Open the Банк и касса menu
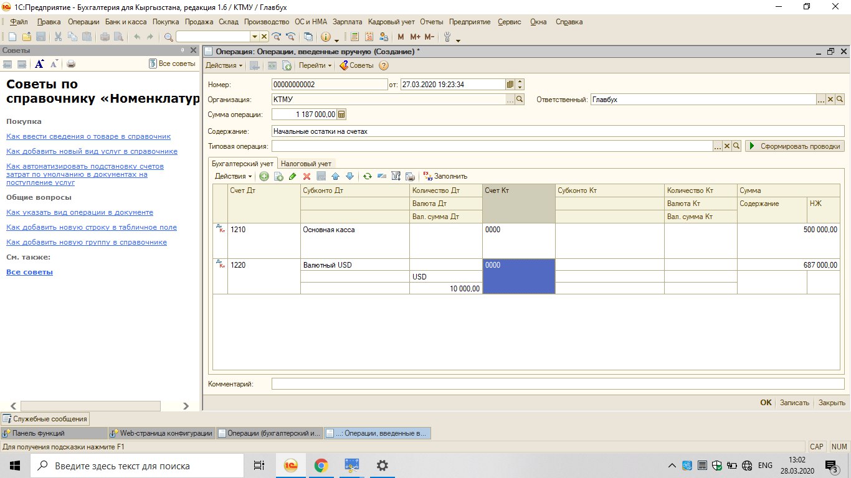This screenshot has height=478, width=851. click(126, 22)
